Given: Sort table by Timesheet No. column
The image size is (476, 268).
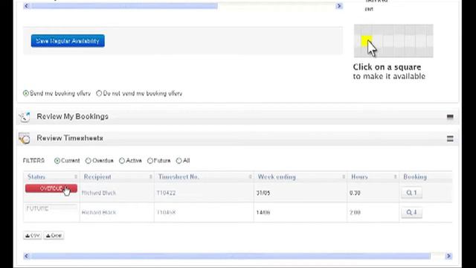Looking at the screenshot, I should tap(204, 177).
